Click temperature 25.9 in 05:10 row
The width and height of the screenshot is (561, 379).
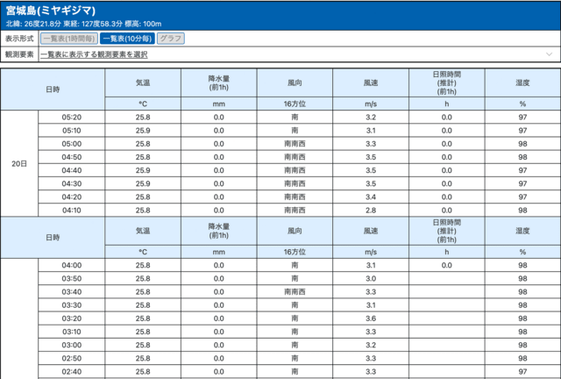point(143,131)
